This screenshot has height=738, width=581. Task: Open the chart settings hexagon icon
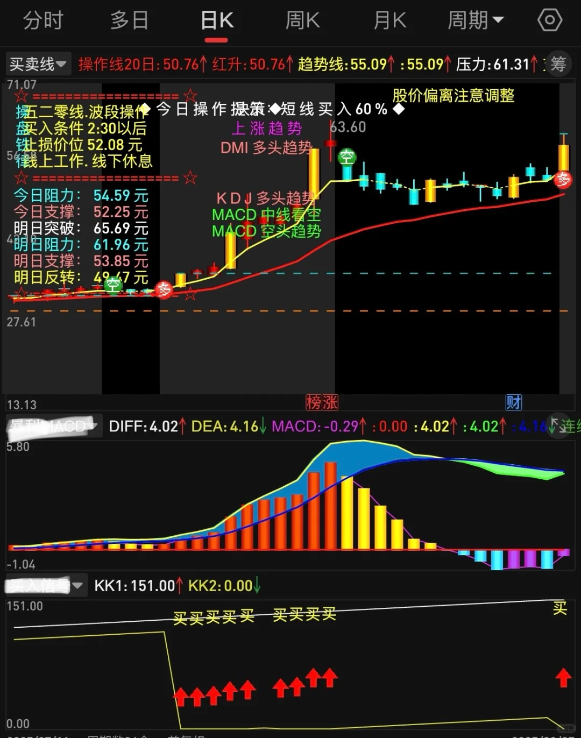pyautogui.click(x=549, y=20)
